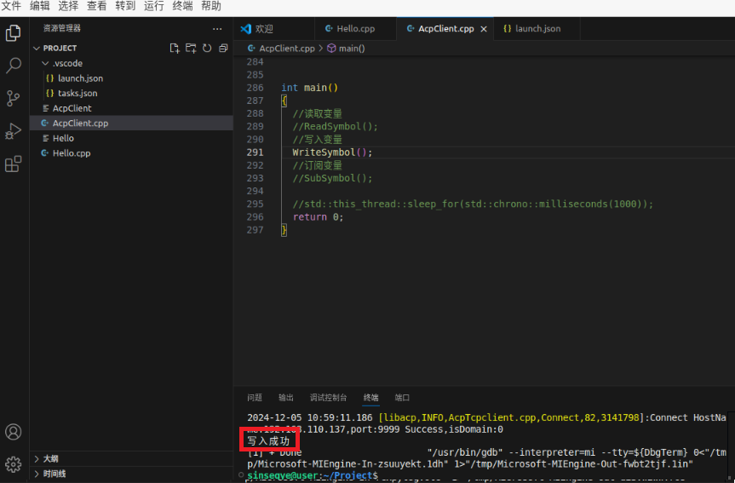Click the //ReadSymbol(); comment line
The image size is (735, 483).
336,127
